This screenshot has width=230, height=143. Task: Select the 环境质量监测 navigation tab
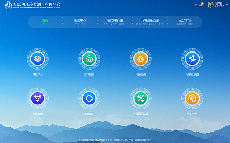(150, 22)
